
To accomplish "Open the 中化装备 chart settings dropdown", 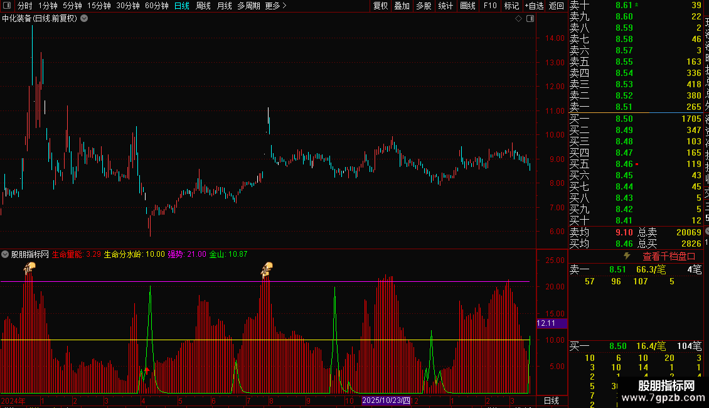I will click(84, 19).
